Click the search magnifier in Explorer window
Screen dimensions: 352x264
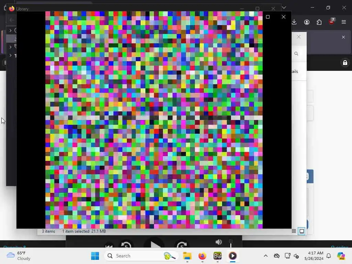tap(296, 54)
